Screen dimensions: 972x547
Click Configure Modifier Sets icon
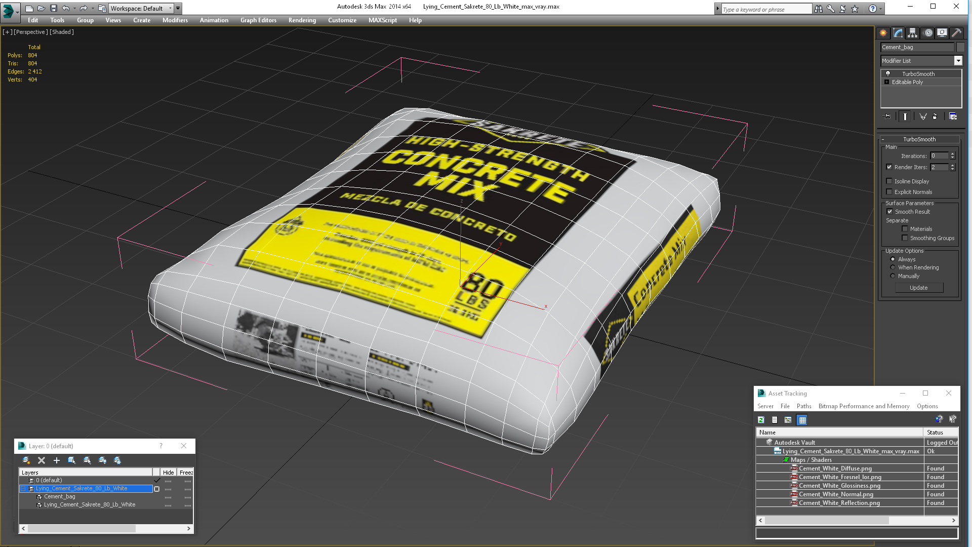point(953,116)
